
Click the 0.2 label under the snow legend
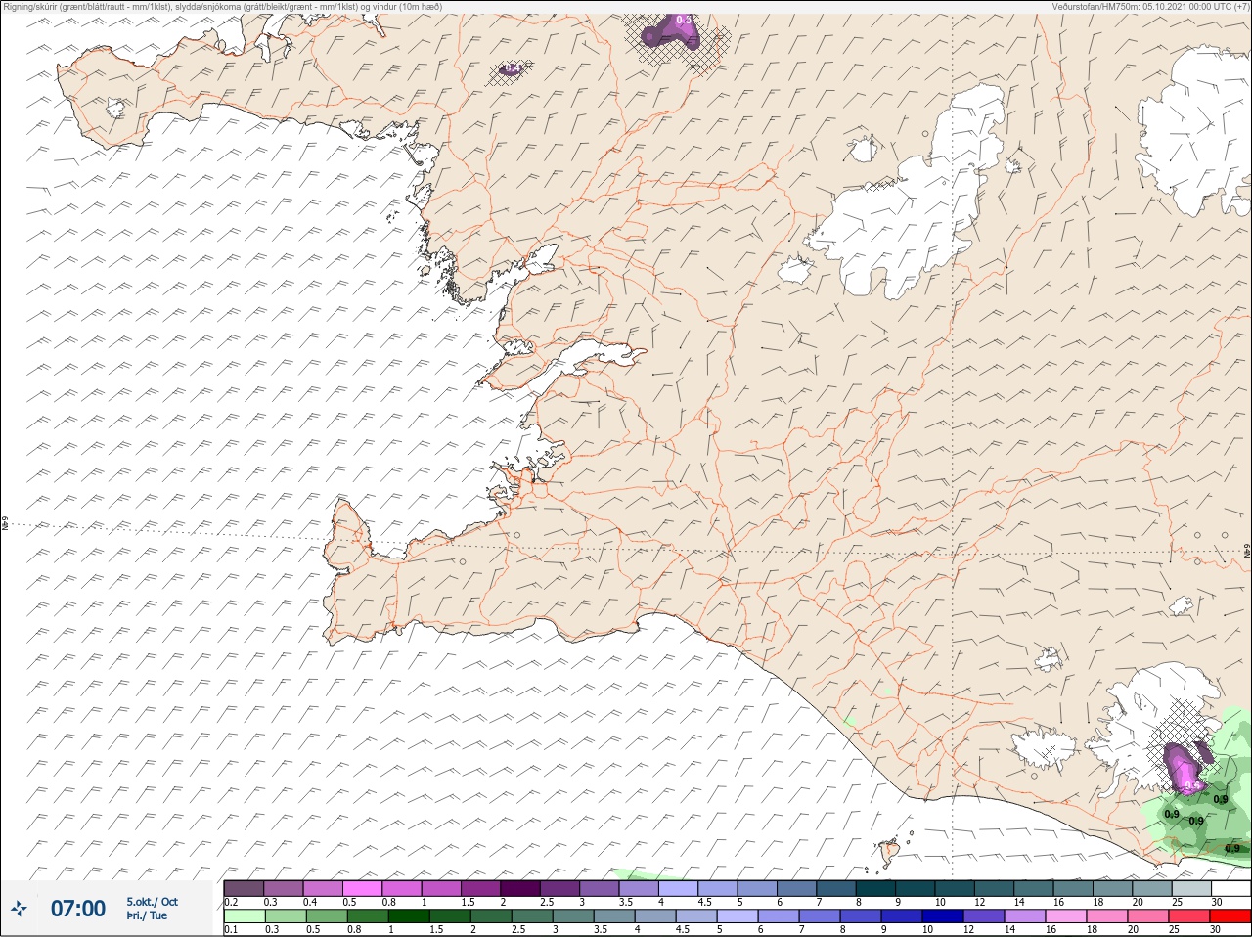point(231,902)
